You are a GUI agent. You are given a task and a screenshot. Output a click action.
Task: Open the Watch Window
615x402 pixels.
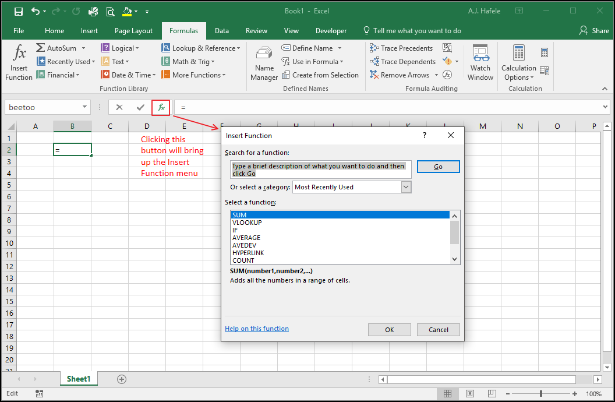tap(480, 63)
